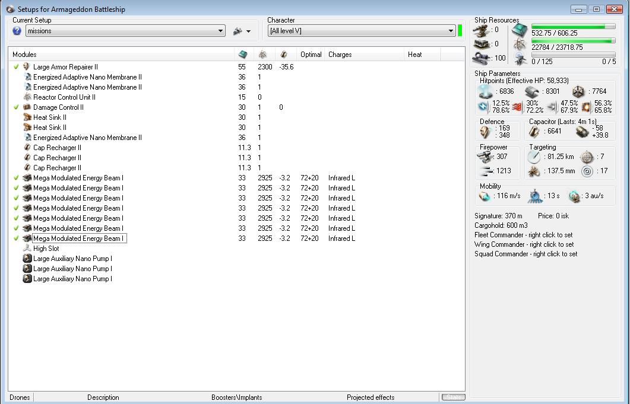Toggle the second Mega Modulated Energy Beam checkmark

[16, 187]
